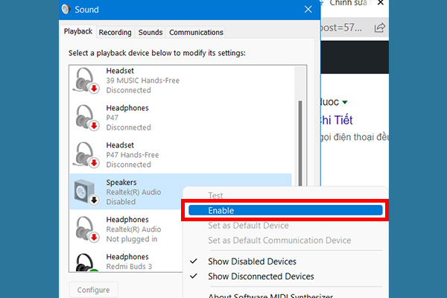Click 'Realtek(R) Audio' under Speakers

coord(133,192)
